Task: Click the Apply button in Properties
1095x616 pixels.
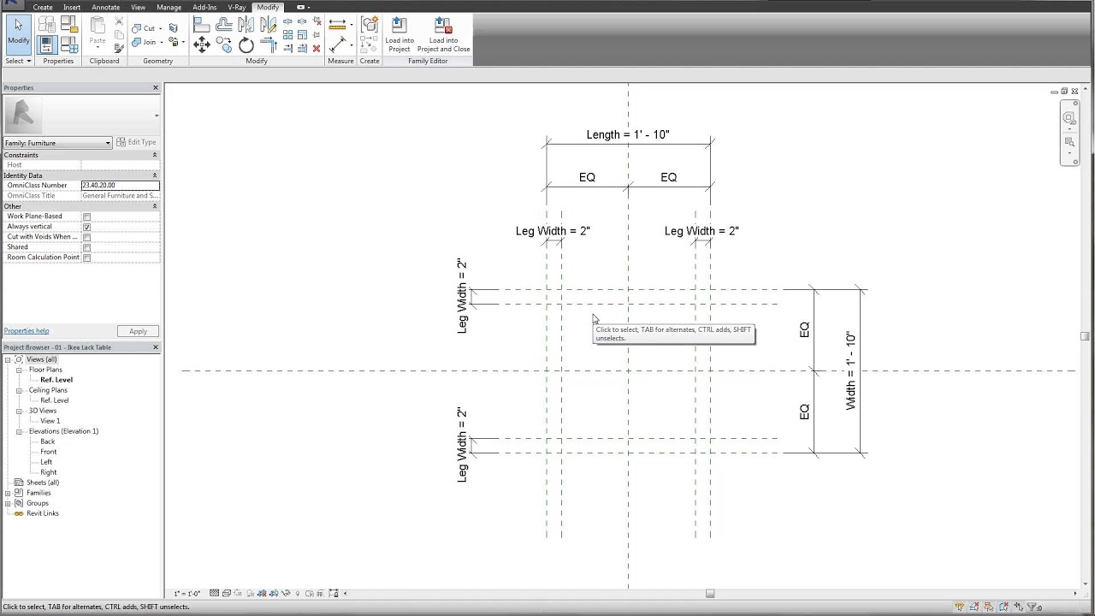Action: [x=138, y=331]
